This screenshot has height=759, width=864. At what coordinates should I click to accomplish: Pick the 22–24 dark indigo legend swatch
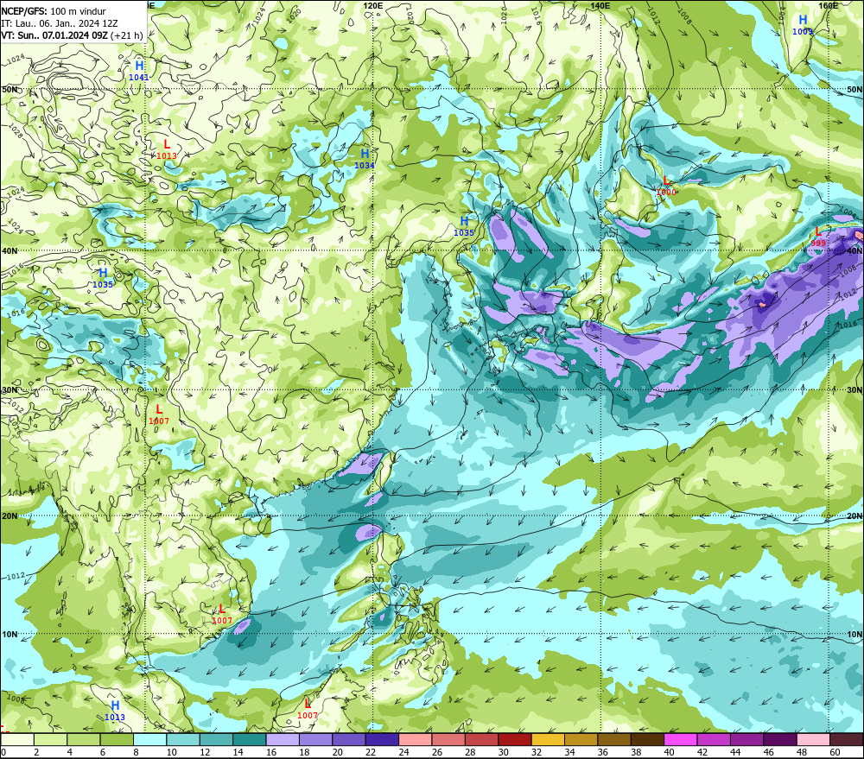click(383, 739)
